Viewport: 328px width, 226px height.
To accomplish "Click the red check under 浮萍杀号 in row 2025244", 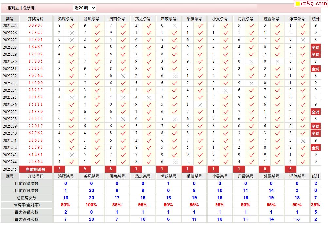I will [x=303, y=162].
